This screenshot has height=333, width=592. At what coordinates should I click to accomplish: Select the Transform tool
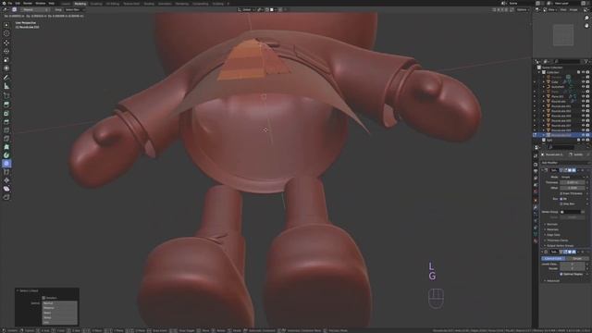pos(6,68)
